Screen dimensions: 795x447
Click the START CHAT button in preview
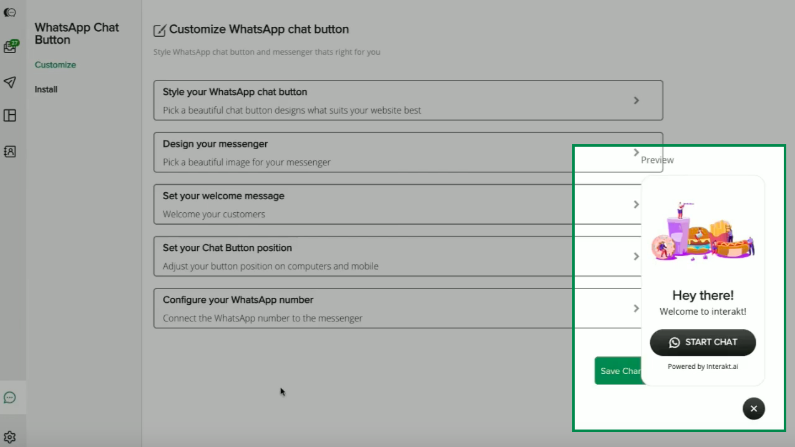click(703, 342)
